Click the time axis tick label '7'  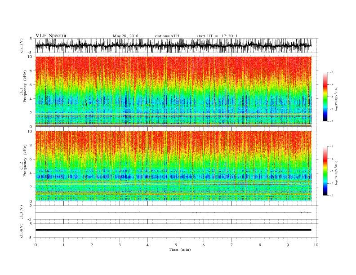coord(232,245)
